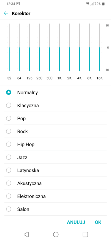Select the Hip Hop preset

(56, 144)
